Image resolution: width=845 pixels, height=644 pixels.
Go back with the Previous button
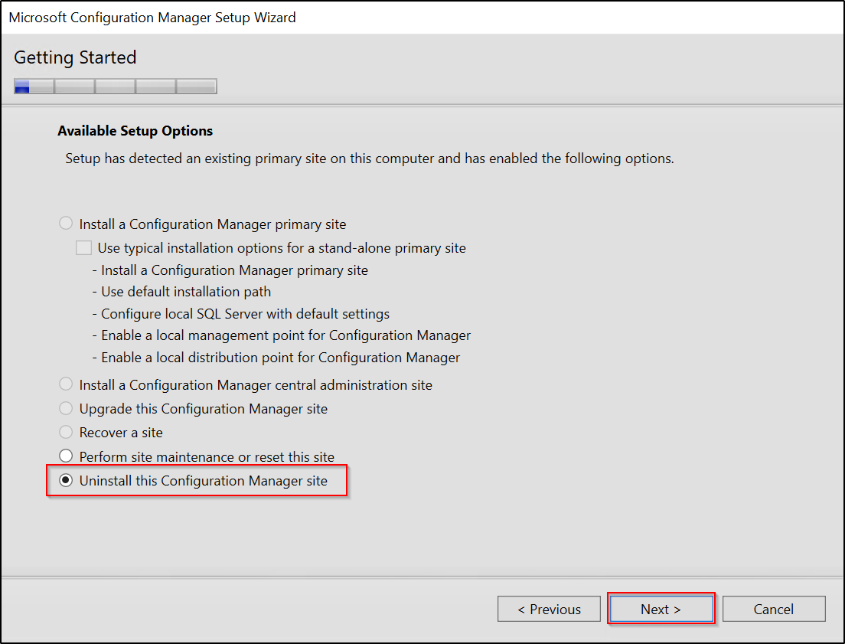pyautogui.click(x=549, y=609)
